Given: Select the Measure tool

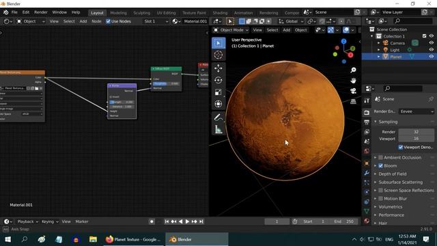Looking at the screenshot, I should click(x=218, y=129).
